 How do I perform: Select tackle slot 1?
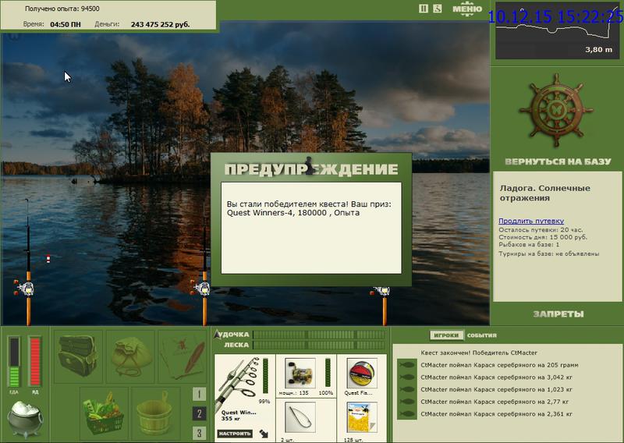coord(199,394)
